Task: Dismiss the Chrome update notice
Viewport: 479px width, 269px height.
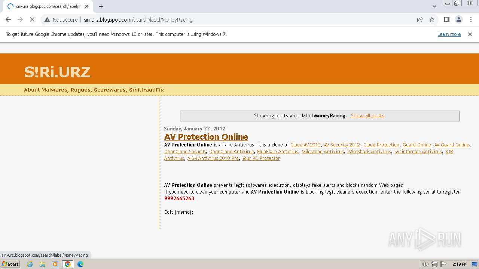Action: pos(470,34)
